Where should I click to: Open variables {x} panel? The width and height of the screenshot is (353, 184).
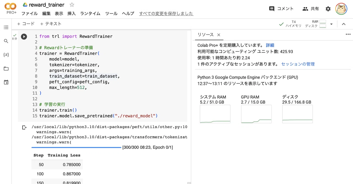6,55
